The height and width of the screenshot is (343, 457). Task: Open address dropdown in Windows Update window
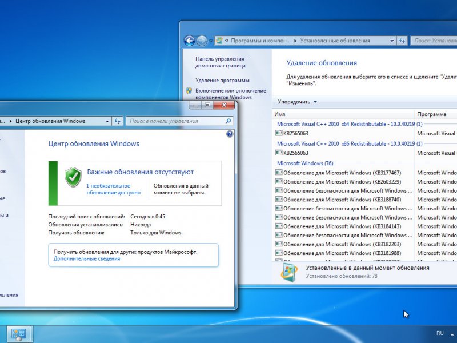pyautogui.click(x=107, y=121)
